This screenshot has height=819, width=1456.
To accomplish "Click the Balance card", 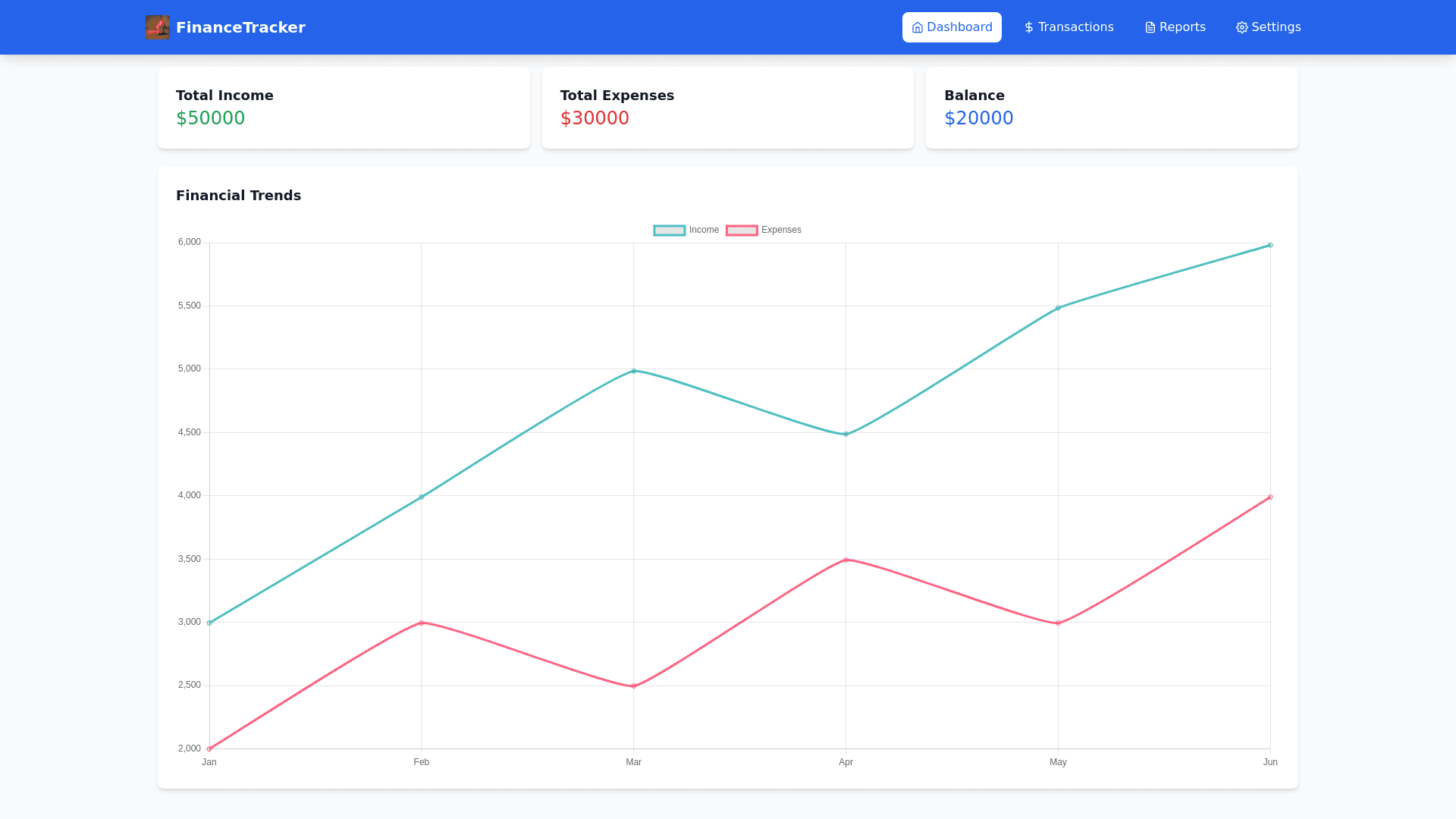I will coord(1112,108).
